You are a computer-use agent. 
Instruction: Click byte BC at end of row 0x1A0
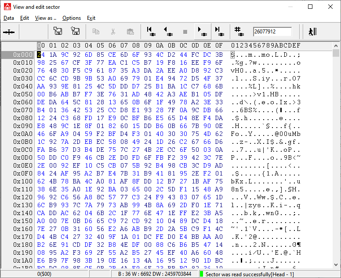[x=219, y=260]
